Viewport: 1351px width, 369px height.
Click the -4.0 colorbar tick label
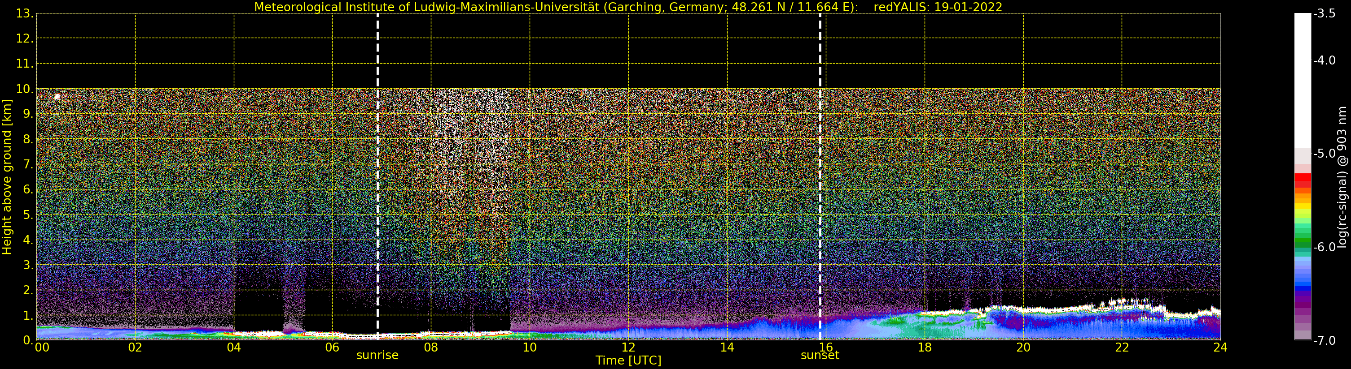coord(1324,61)
